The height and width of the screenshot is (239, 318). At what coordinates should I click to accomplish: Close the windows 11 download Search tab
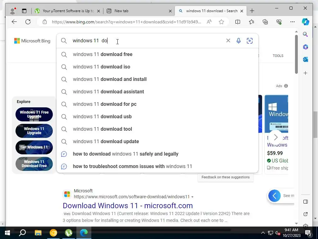pyautogui.click(x=242, y=11)
